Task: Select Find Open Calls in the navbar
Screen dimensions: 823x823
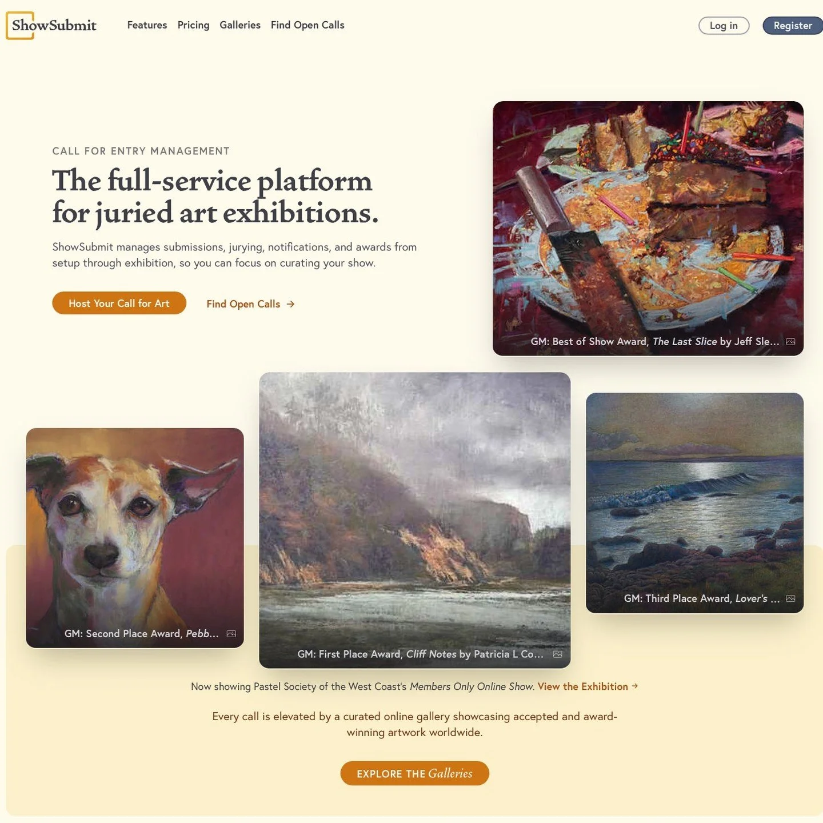Action: (307, 25)
